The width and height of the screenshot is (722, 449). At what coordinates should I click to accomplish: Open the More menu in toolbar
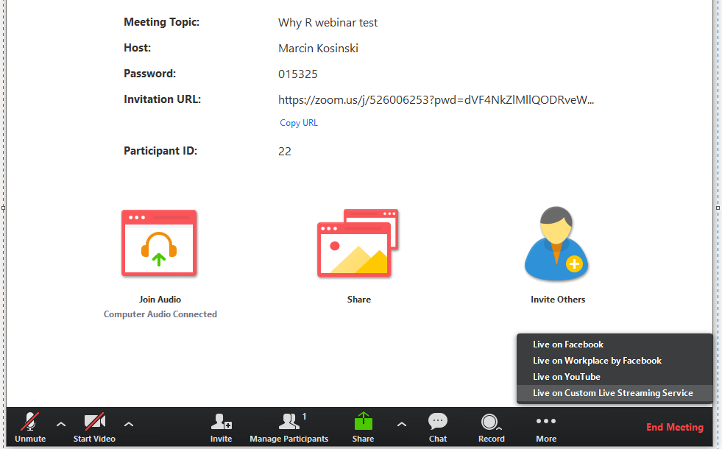pos(546,428)
